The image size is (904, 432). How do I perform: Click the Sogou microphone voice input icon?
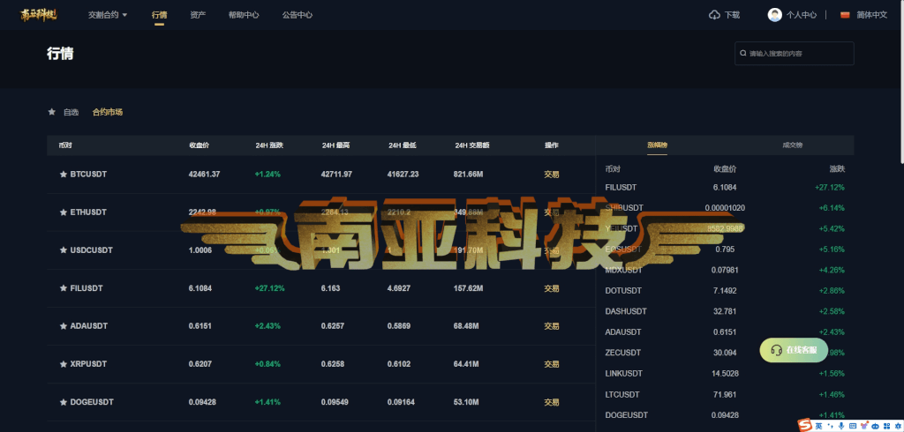click(x=841, y=426)
